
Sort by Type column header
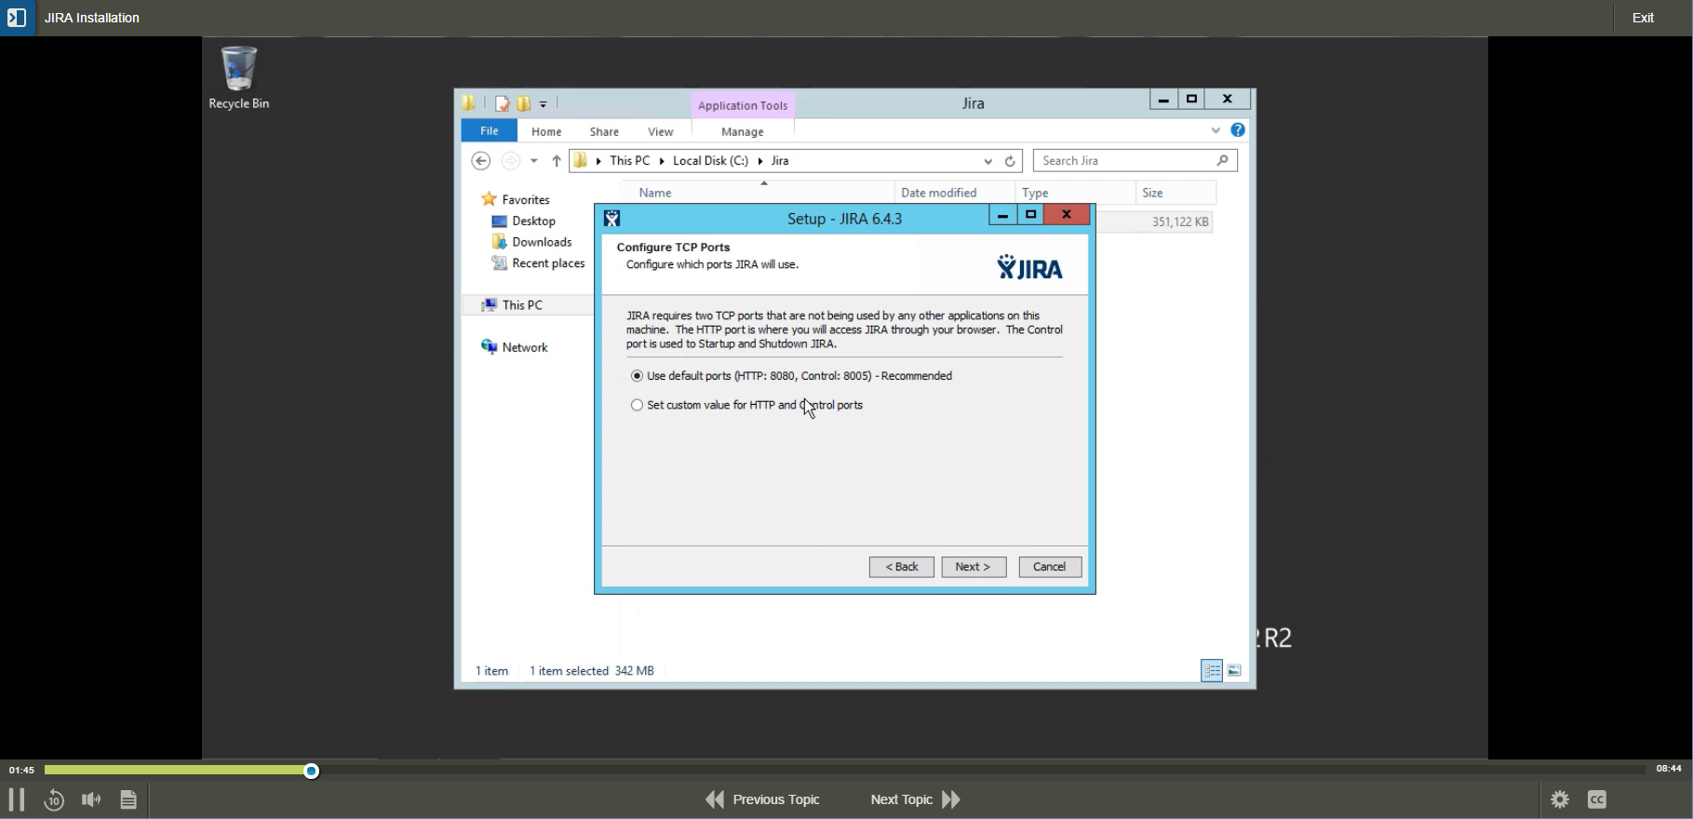1075,193
